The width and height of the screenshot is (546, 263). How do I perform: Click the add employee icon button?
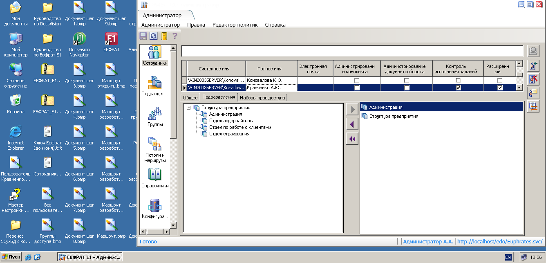[x=533, y=65]
